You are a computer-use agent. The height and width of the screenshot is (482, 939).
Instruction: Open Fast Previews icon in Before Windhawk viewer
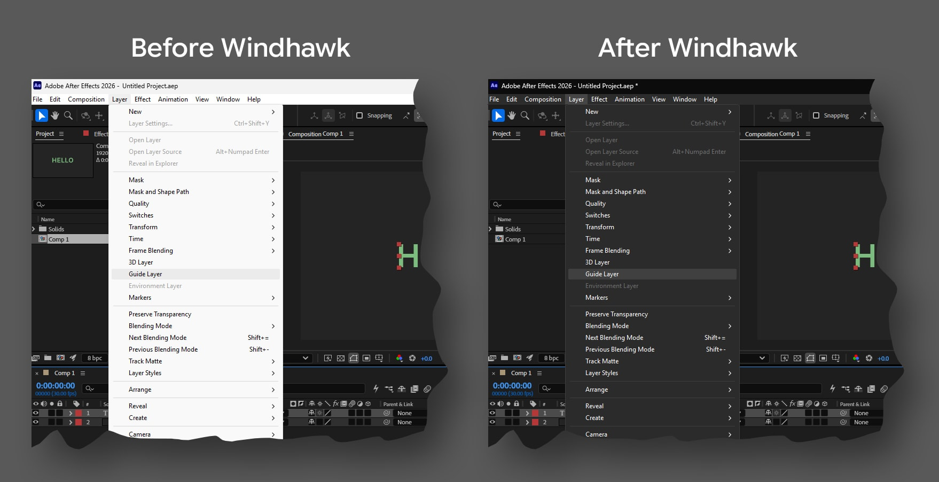[x=328, y=358]
